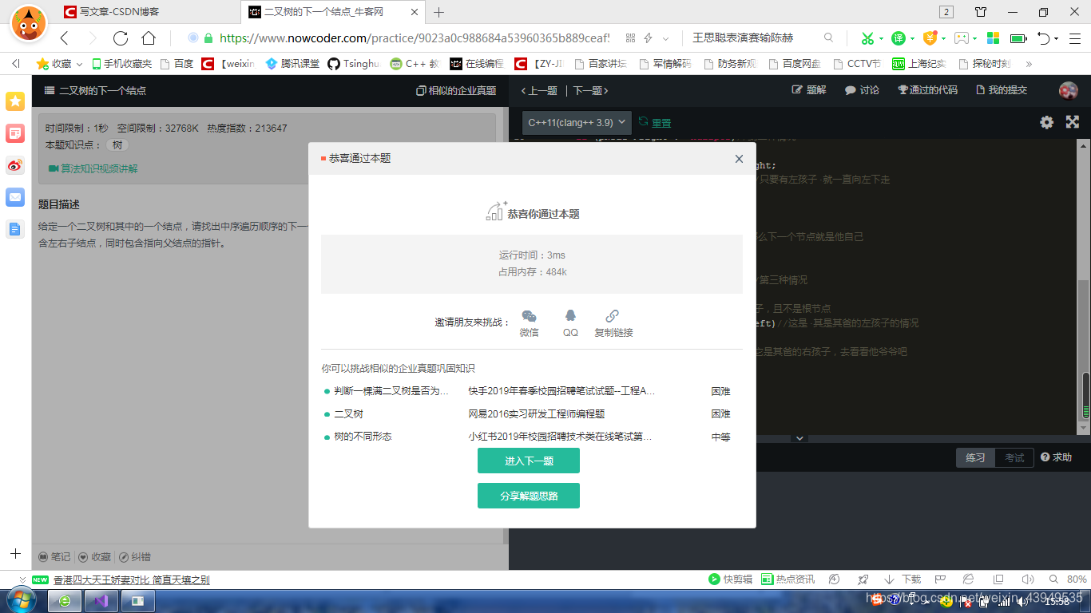
Task: Click the user avatar in page header
Action: click(x=1068, y=90)
